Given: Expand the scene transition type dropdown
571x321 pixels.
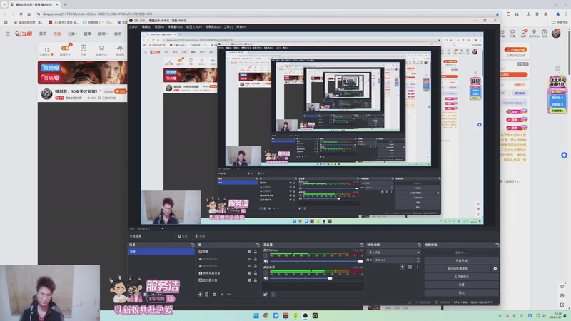Looking at the screenshot, I should [394, 253].
